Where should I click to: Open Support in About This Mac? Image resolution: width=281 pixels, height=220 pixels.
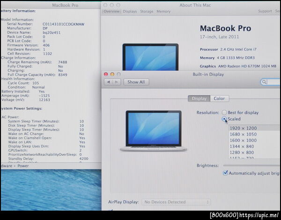pyautogui.click(x=265, y=11)
